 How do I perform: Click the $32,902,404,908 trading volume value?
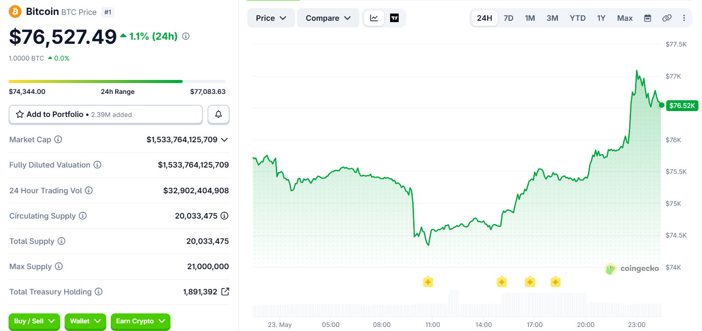pos(196,191)
